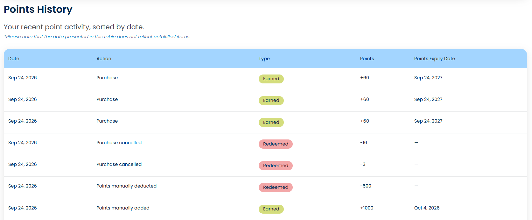Click the date in the -3 points row
Image resolution: width=532 pixels, height=220 pixels.
point(23,164)
